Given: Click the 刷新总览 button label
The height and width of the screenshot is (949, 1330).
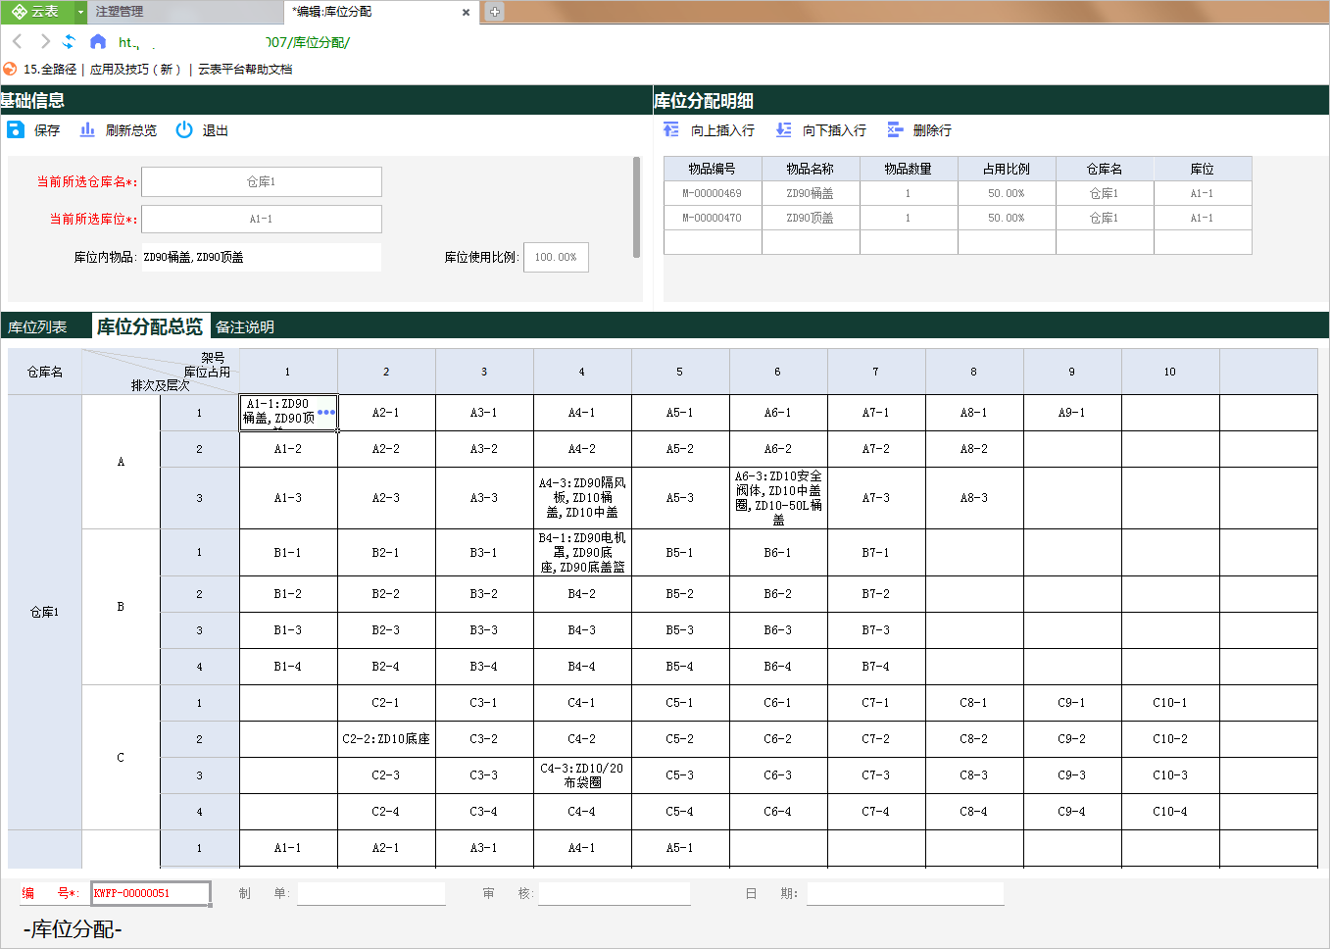Looking at the screenshot, I should coord(131,130).
